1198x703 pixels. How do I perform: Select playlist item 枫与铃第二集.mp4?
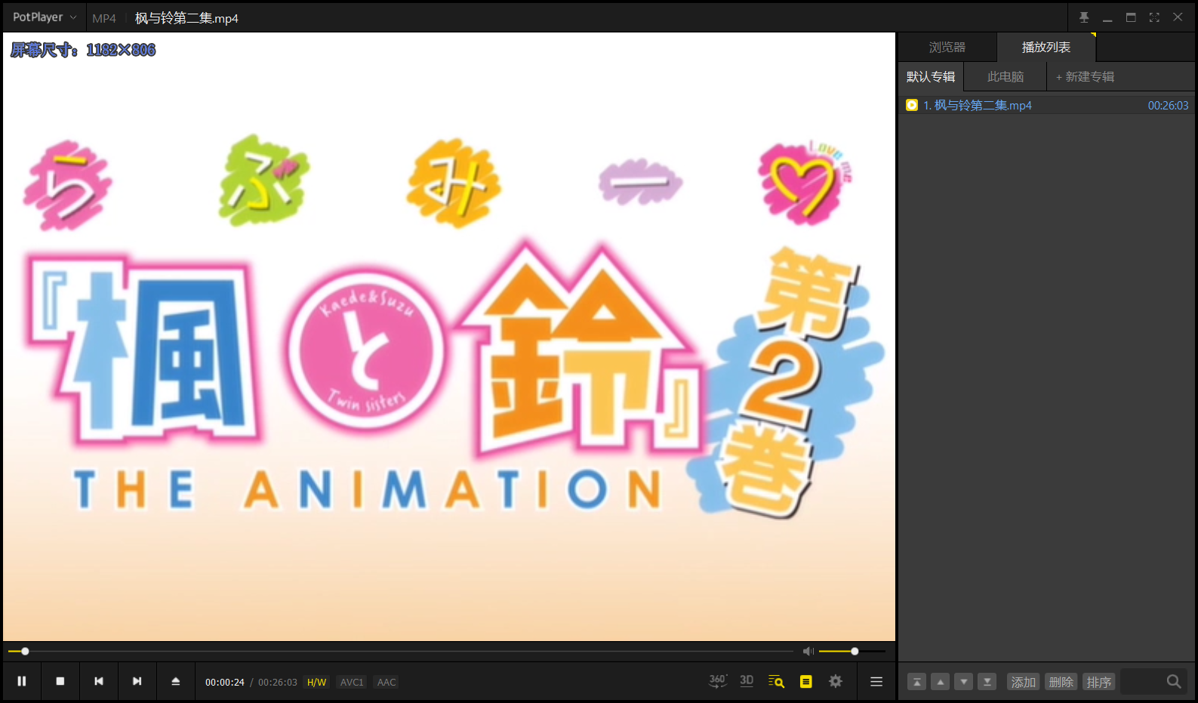(x=1047, y=105)
